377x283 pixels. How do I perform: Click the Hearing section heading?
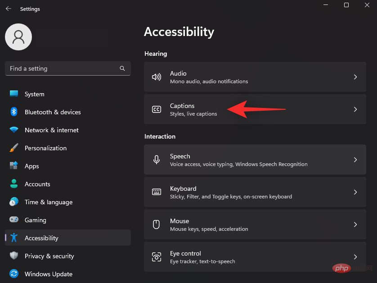click(156, 54)
